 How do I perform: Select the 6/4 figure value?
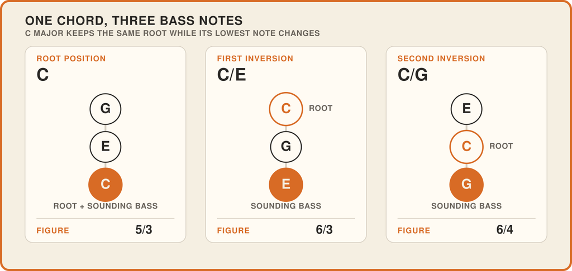[x=505, y=230]
